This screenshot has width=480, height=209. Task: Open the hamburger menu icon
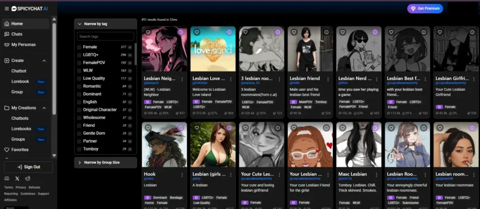(x=7, y=8)
